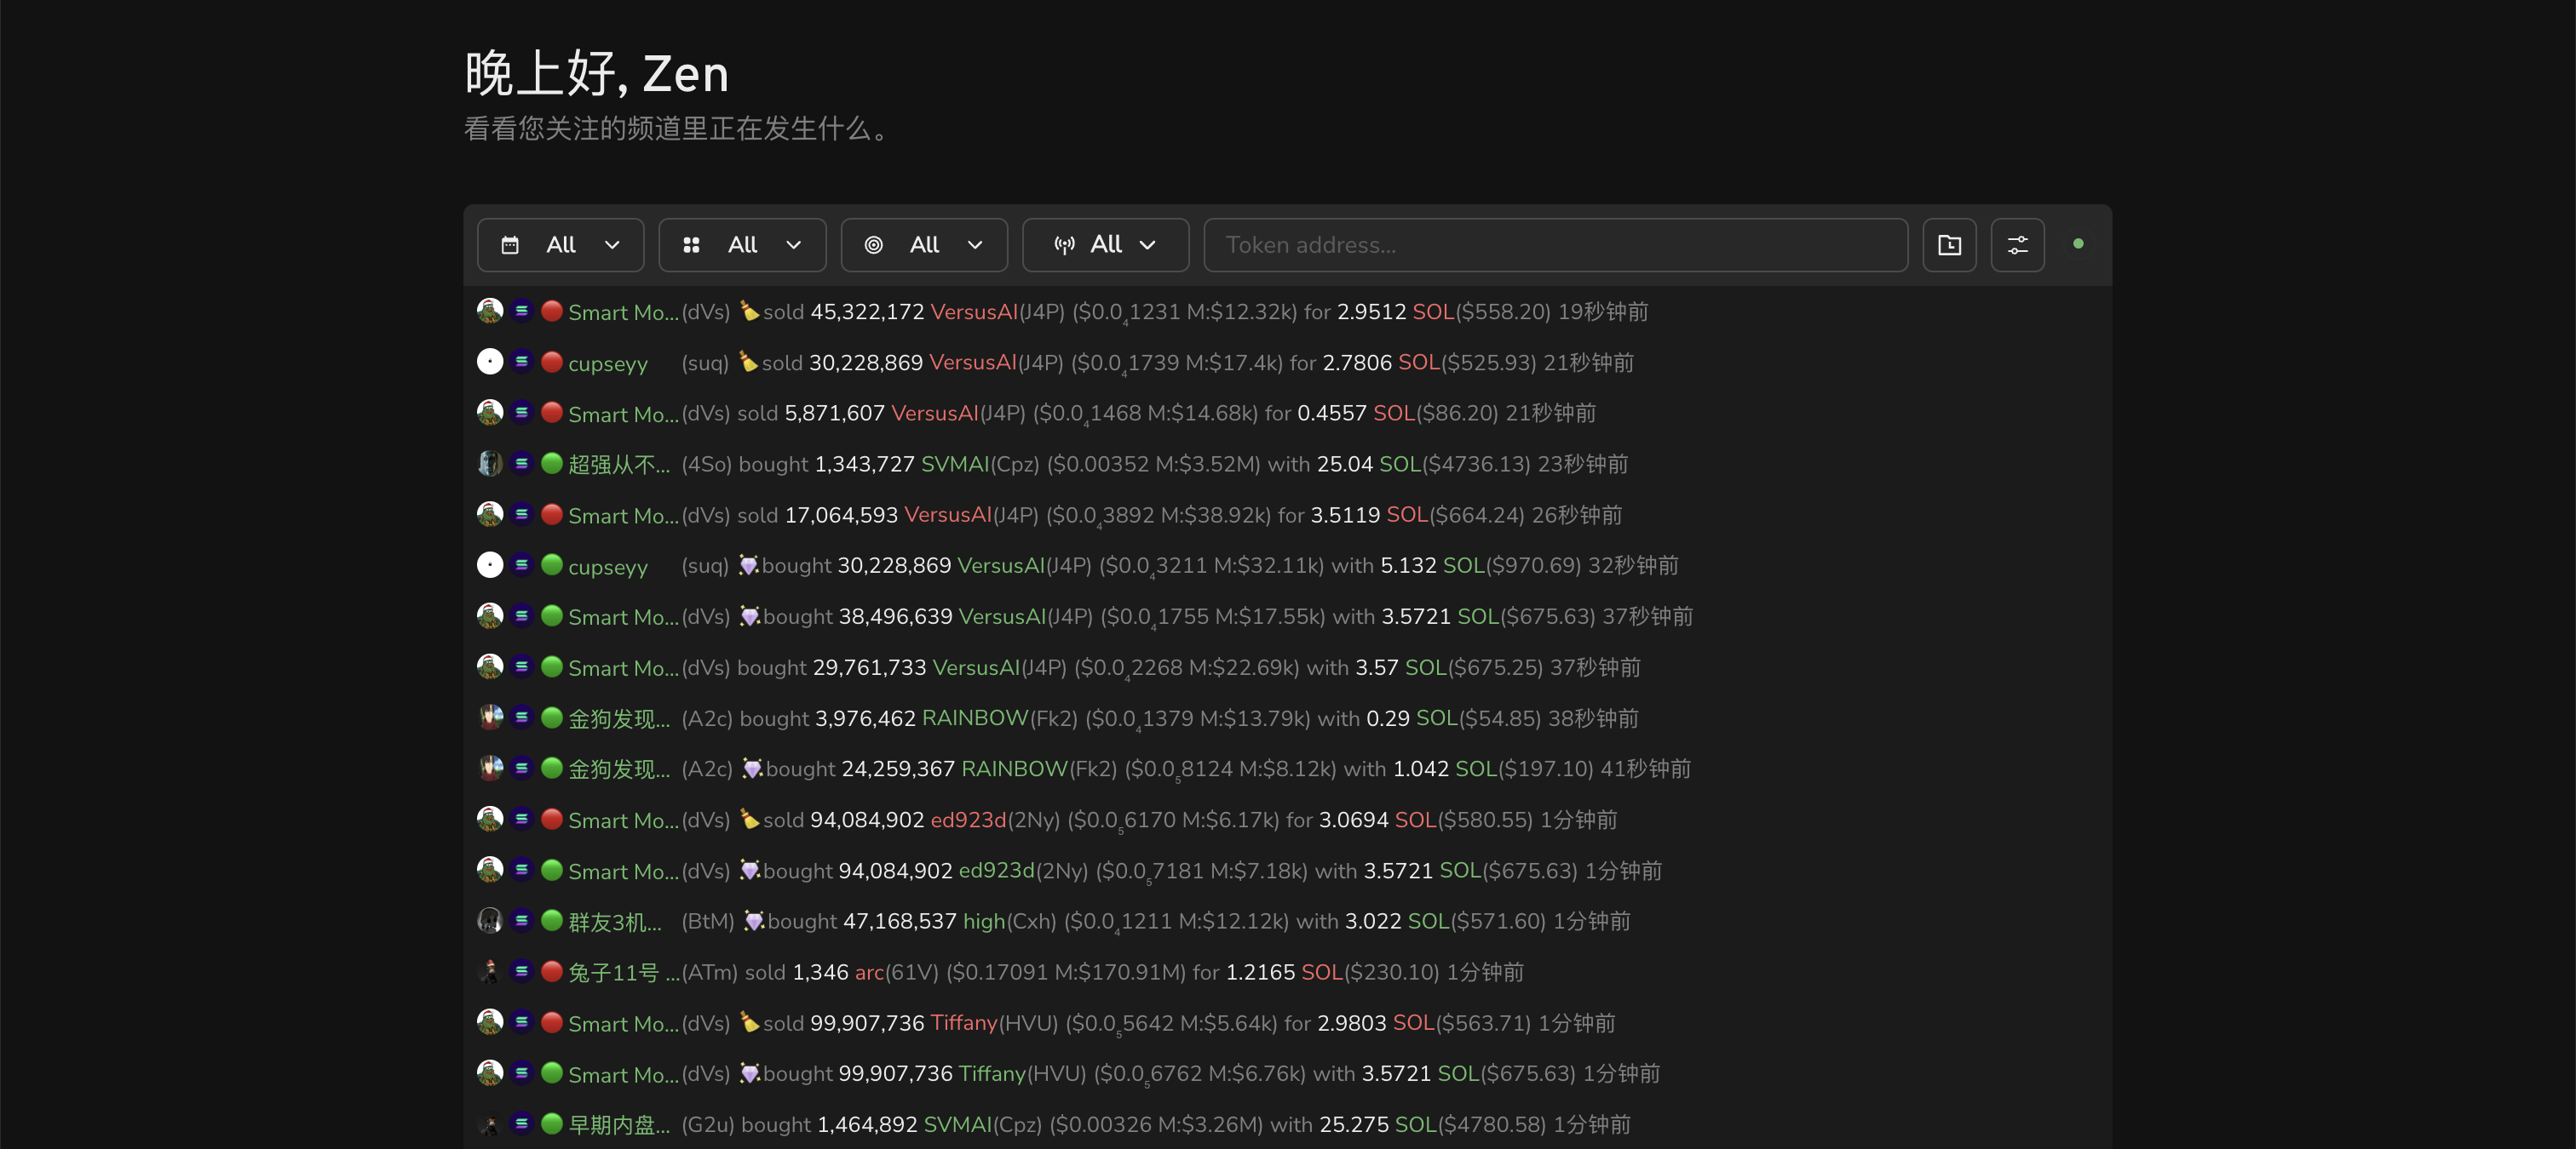Open the arc token link on 兔子11号 row
This screenshot has height=1149, width=2576.
point(868,971)
